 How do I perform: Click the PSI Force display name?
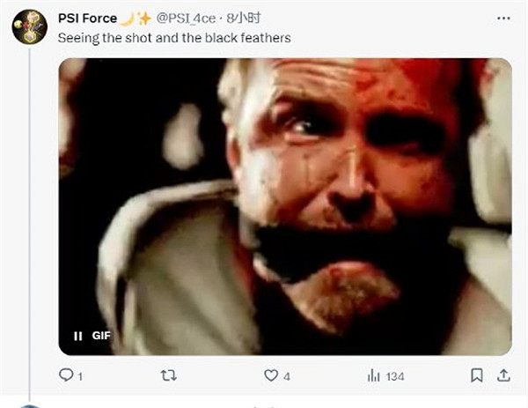coord(87,18)
